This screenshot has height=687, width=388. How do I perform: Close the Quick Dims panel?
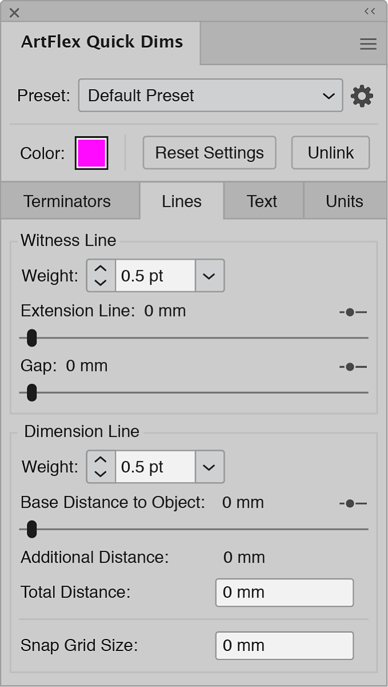point(14,13)
